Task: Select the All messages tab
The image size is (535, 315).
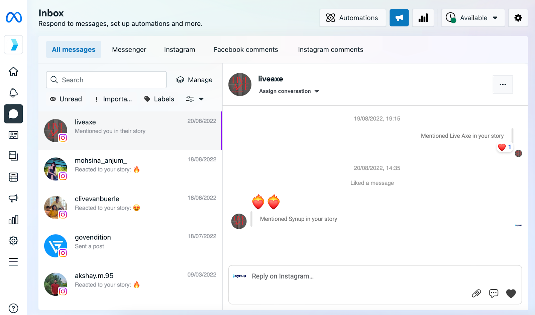Action: click(x=74, y=50)
